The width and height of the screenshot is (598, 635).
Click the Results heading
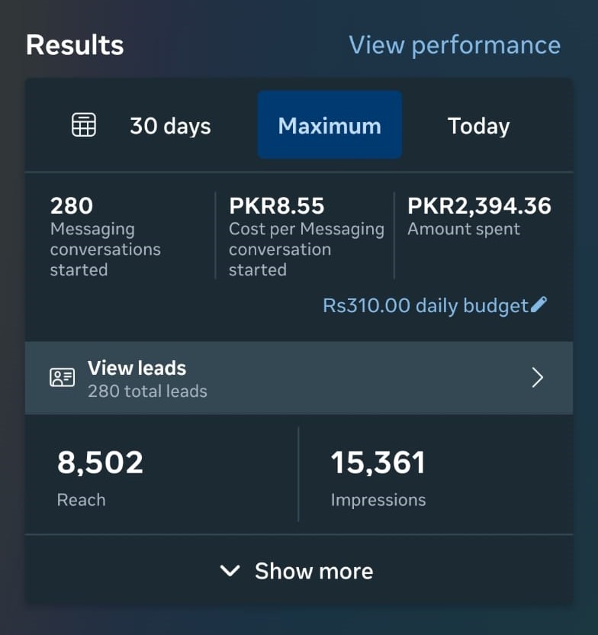pos(75,45)
